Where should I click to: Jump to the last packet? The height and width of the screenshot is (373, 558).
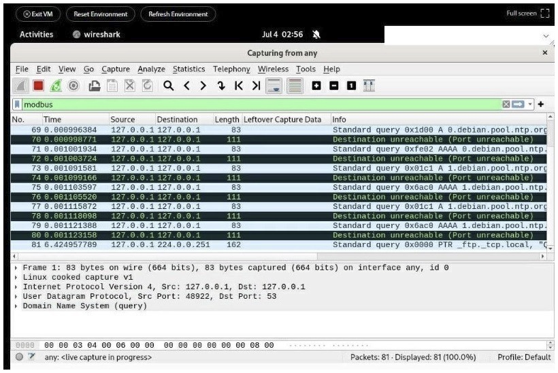pos(257,86)
